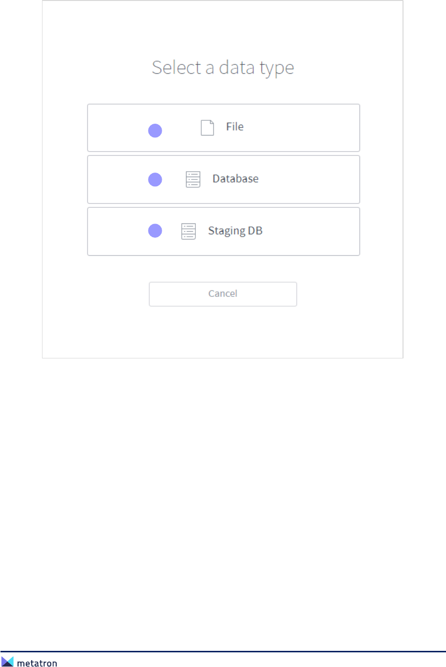Select the purple dot beside Database
The width and height of the screenshot is (446, 667).
pyautogui.click(x=155, y=179)
